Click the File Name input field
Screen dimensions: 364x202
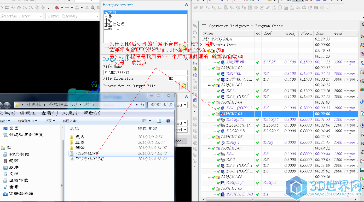tap(145, 73)
